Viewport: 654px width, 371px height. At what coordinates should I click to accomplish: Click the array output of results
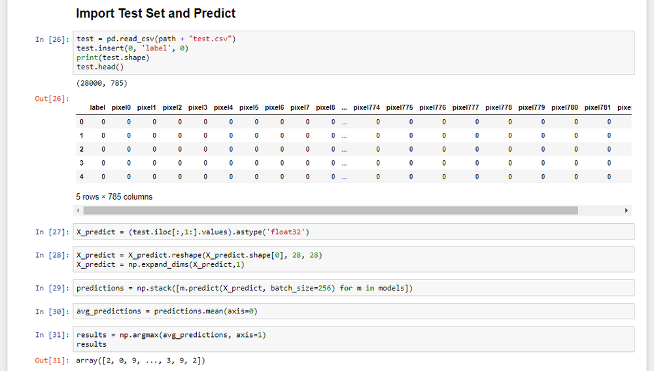(143, 361)
